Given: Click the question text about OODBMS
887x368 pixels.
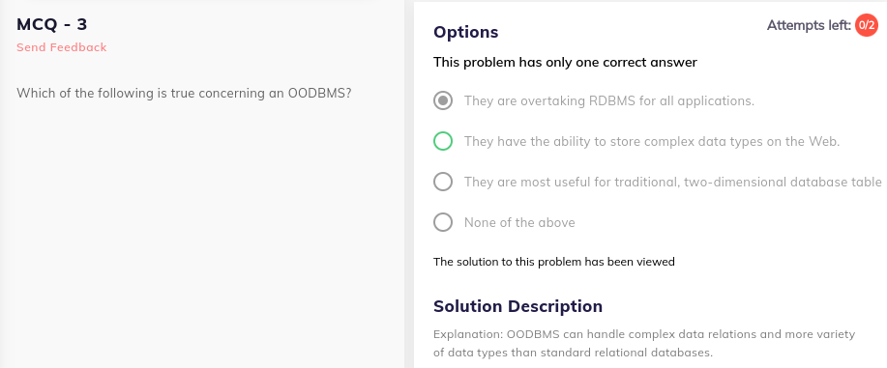Looking at the screenshot, I should tap(185, 93).
